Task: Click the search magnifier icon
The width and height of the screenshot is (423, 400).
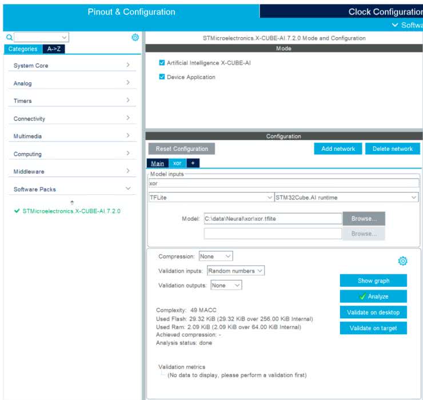Action: (9, 37)
